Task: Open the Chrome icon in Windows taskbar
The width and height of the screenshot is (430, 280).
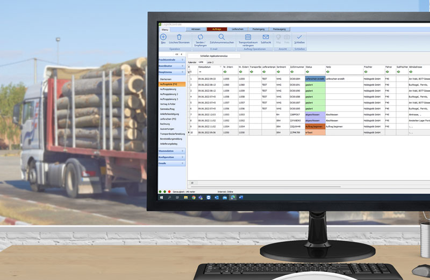Action: [x=193, y=197]
